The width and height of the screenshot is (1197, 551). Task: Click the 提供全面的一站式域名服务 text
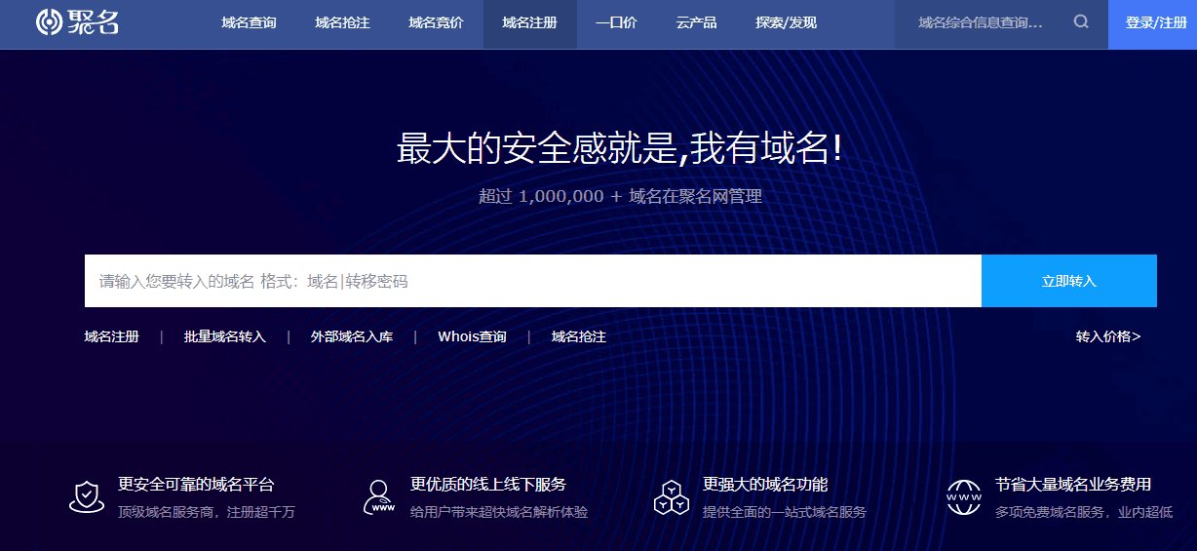click(x=785, y=512)
